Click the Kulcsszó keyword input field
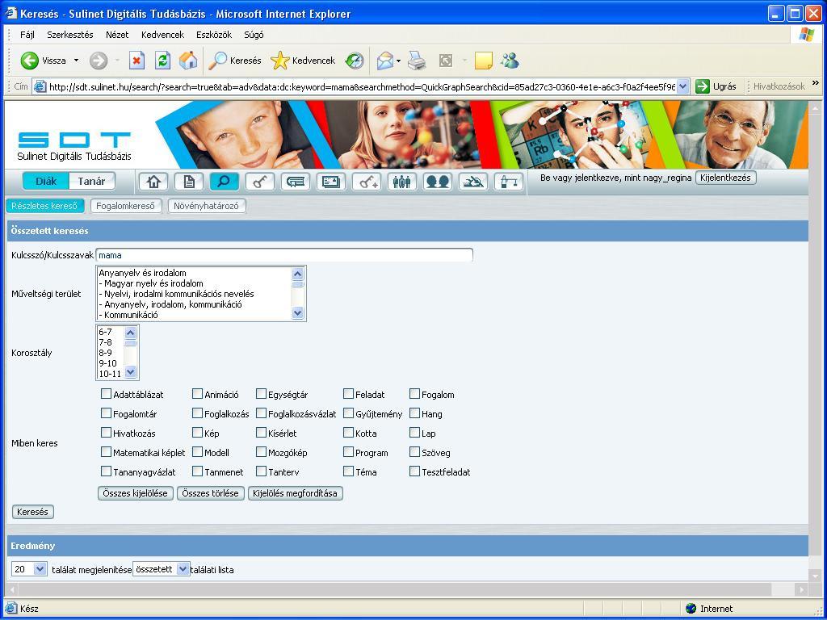Viewport: 827px width, 620px height. pyautogui.click(x=284, y=255)
